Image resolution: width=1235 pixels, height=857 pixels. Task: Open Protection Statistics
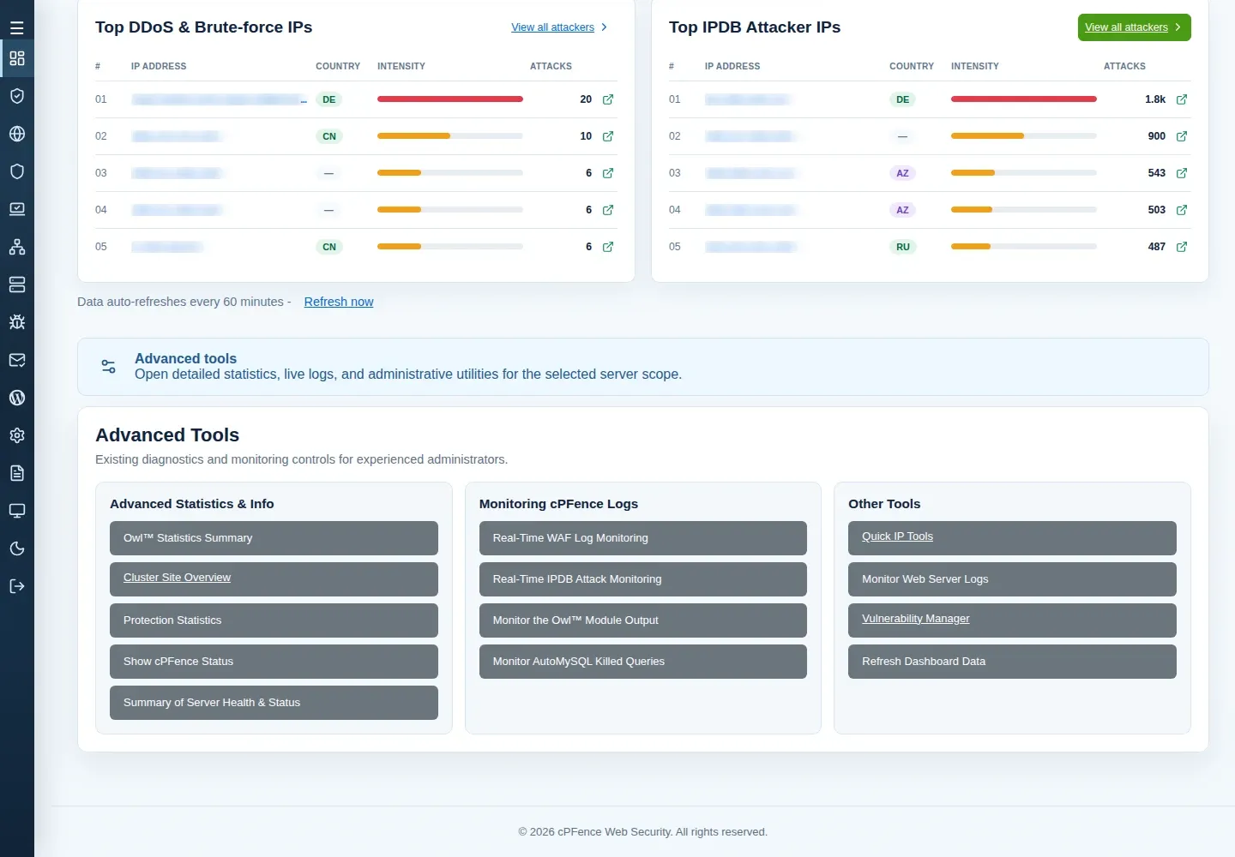click(274, 620)
